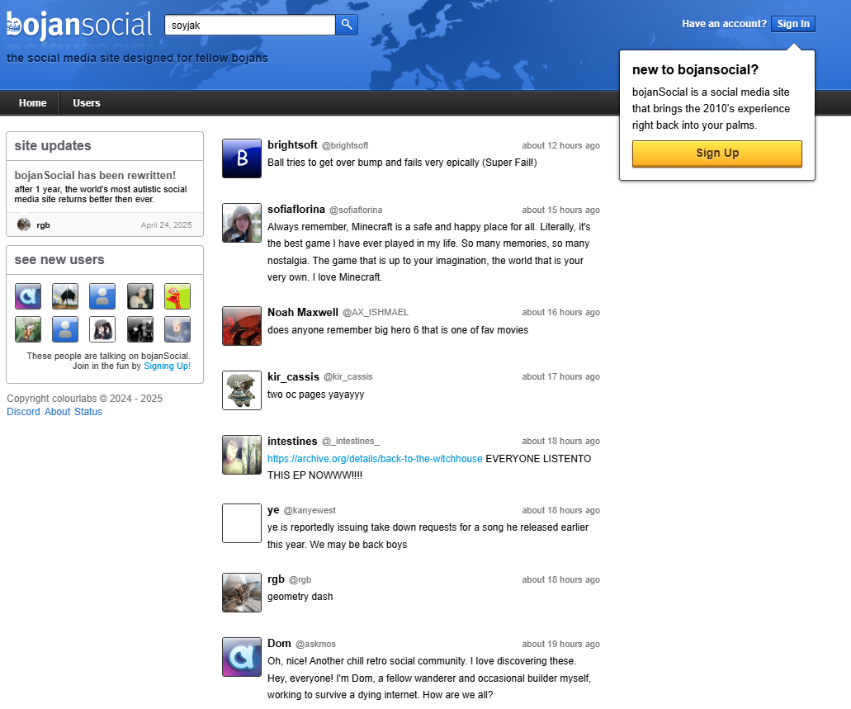This screenshot has height=709, width=851.
Task: Open the archive.org witchhouse link
Action: point(375,459)
